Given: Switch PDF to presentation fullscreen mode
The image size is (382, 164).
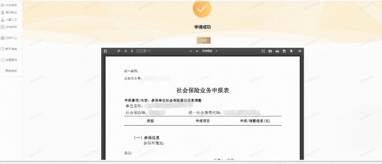Looking at the screenshot, I should pyautogui.click(x=263, y=51).
